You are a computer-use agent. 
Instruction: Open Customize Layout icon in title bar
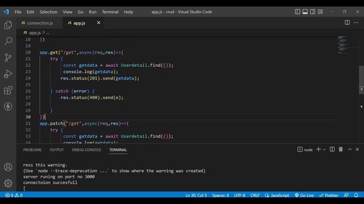pyautogui.click(x=320, y=12)
